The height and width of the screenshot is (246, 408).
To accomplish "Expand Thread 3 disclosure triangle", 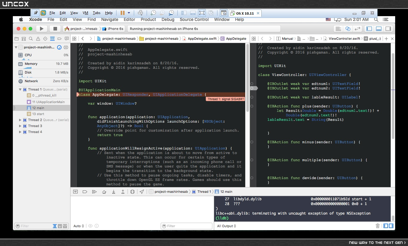I will 20,126.
